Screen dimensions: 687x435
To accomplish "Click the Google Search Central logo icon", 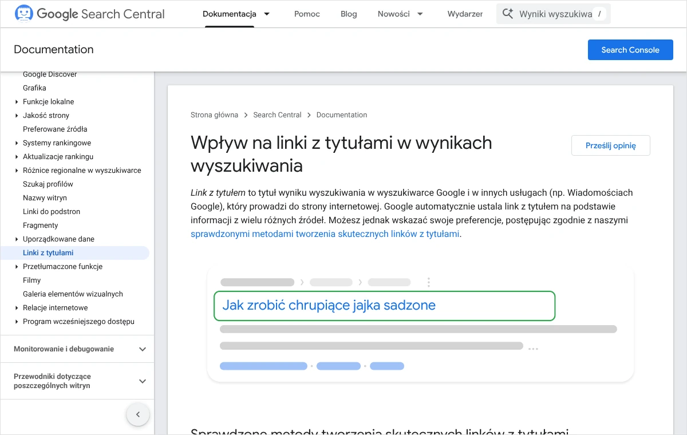I will click(x=24, y=14).
